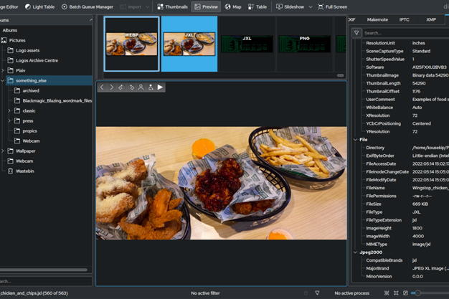449x299 pixels.
Task: Switch to Table view mode
Action: tap(257, 6)
